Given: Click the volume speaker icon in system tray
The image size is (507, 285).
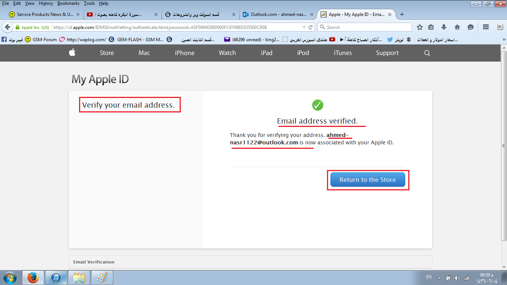Looking at the screenshot, I should (x=457, y=278).
